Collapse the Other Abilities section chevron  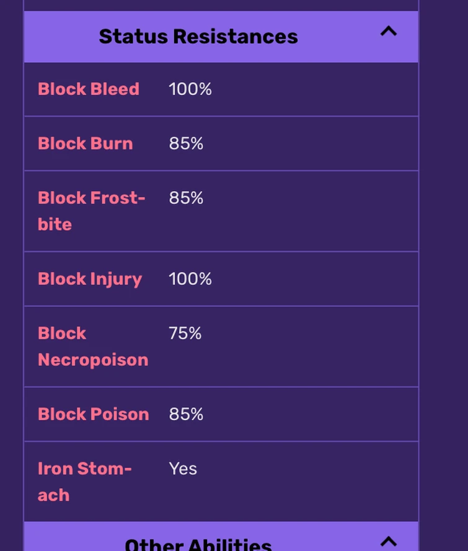point(388,541)
